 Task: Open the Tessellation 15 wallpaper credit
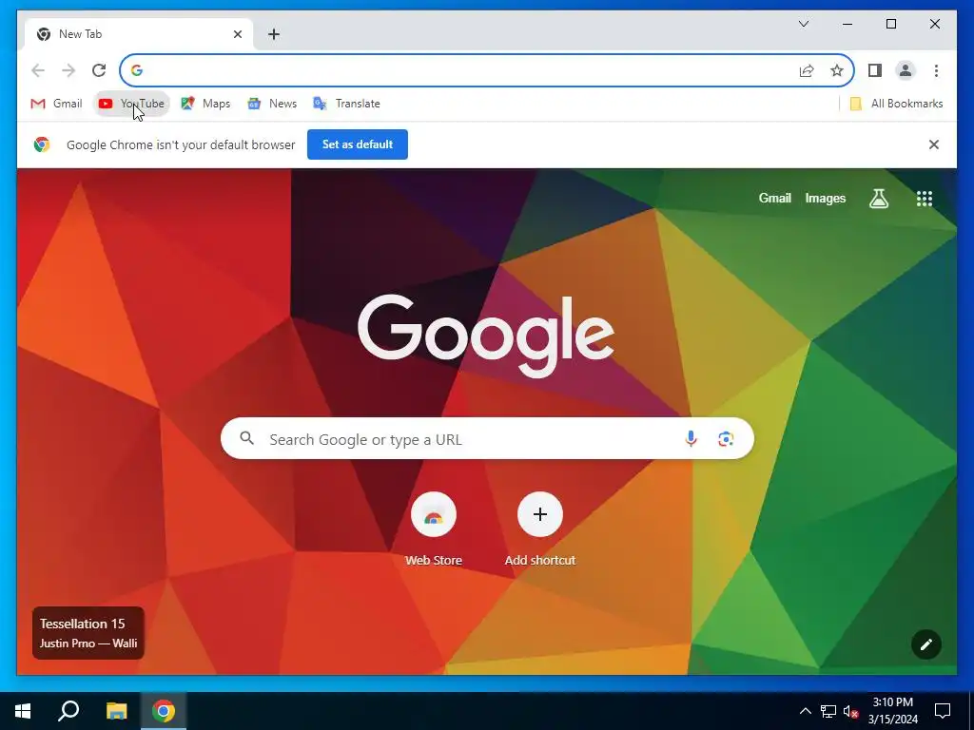88,632
